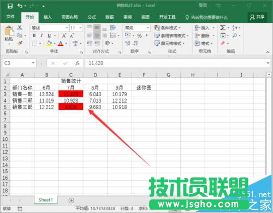Open the fill color dropdown arrow

(54, 44)
